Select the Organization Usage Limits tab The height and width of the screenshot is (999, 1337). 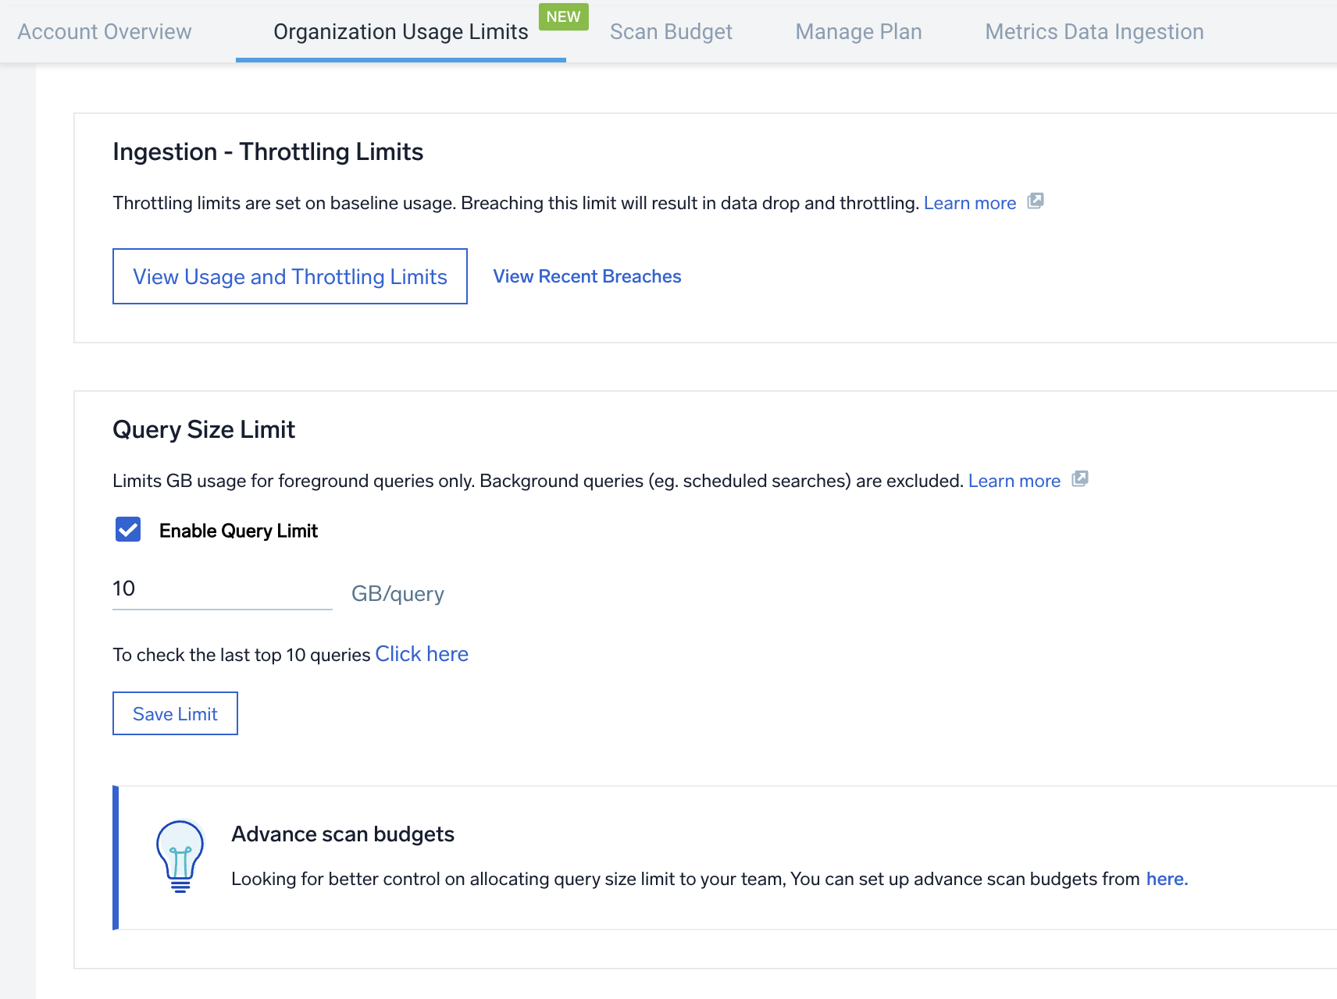(401, 32)
